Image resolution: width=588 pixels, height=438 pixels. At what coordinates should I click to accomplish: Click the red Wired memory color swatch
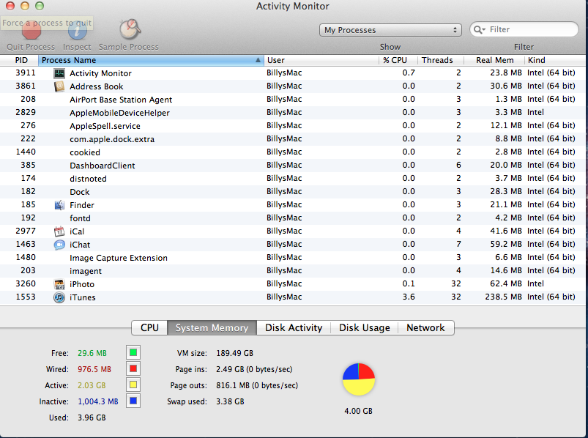pyautogui.click(x=133, y=368)
